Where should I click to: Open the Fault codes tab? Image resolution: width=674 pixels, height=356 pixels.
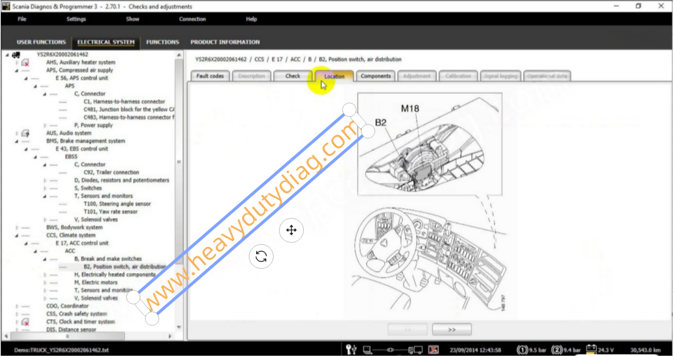click(210, 76)
